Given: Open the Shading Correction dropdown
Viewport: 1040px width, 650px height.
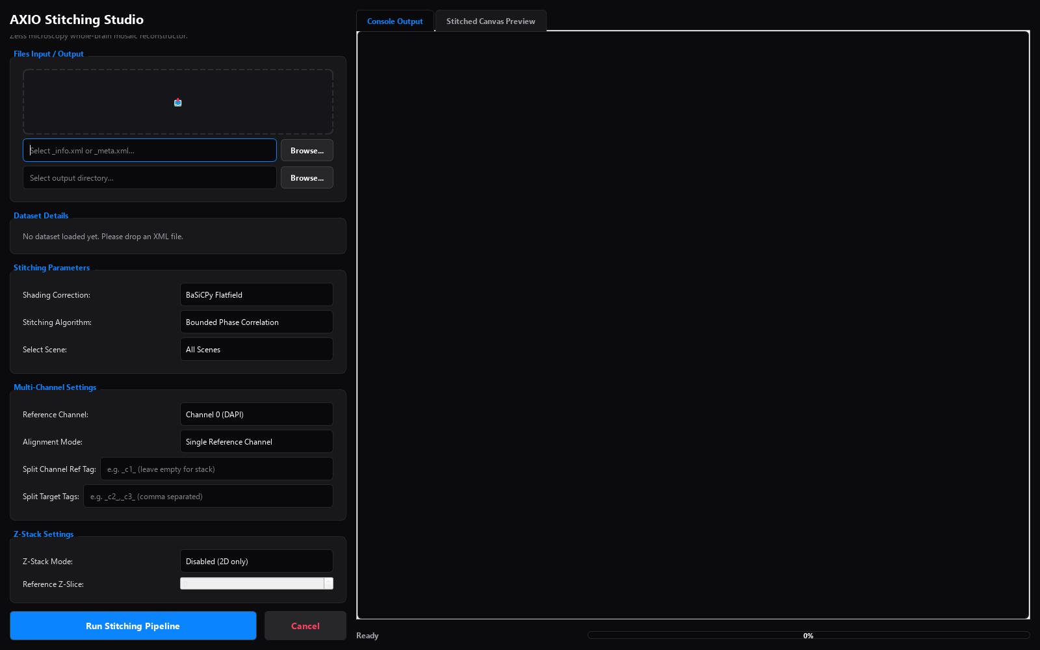Looking at the screenshot, I should click(x=256, y=294).
